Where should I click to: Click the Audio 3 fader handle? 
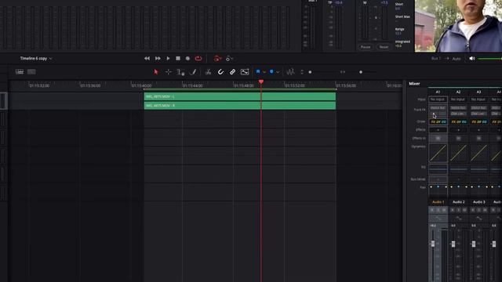474,244
